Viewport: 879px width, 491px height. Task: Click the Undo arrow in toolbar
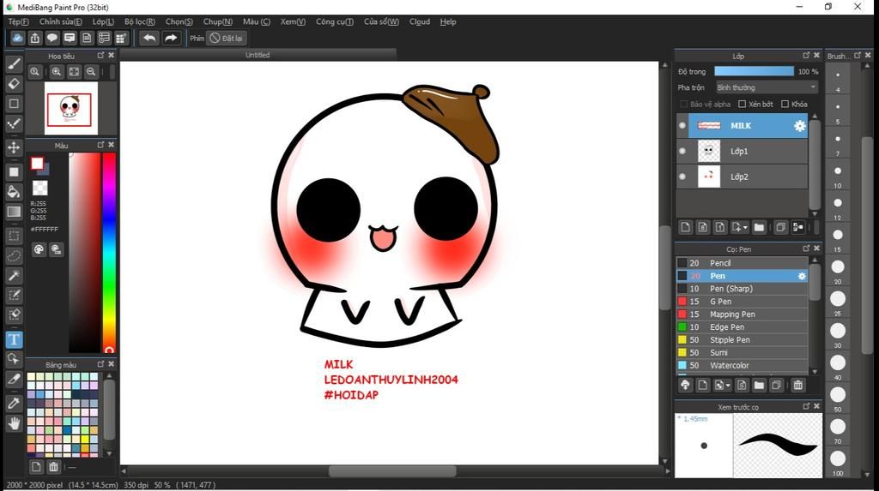click(149, 38)
